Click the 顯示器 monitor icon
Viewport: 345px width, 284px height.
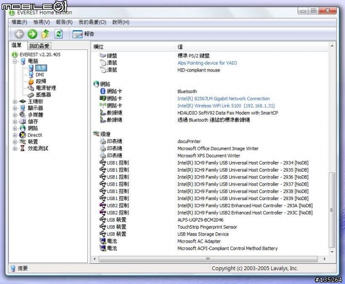(x=23, y=108)
